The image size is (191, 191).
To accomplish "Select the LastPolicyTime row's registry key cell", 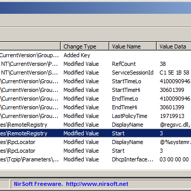I will tap(29, 116).
